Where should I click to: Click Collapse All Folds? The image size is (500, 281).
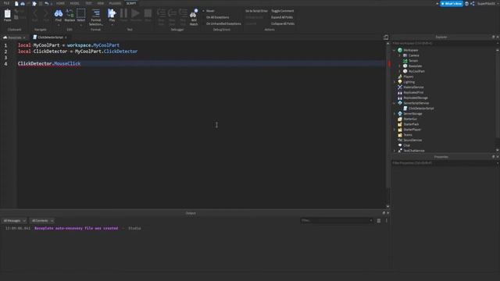(283, 23)
